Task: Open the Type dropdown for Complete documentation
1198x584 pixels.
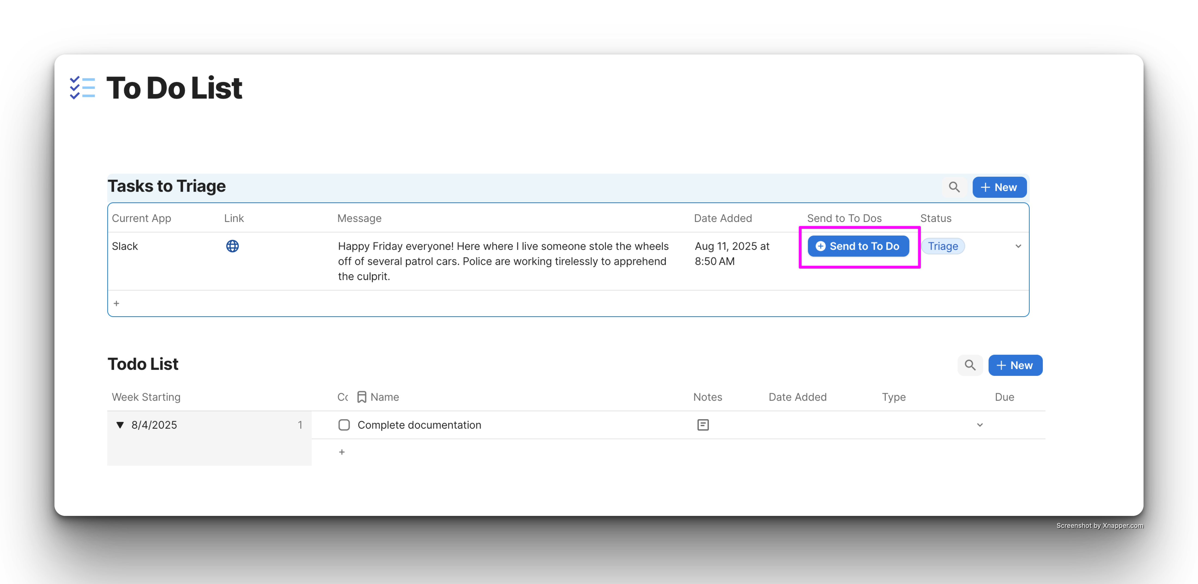Action: [979, 425]
